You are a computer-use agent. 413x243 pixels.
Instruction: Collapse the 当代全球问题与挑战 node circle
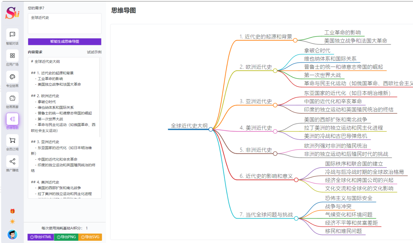click(296, 218)
